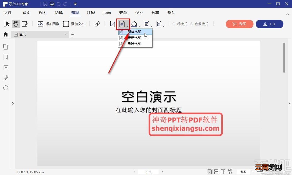Collapse the ribbon with top-right chevron
The image size is (292, 175).
click(x=287, y=14)
